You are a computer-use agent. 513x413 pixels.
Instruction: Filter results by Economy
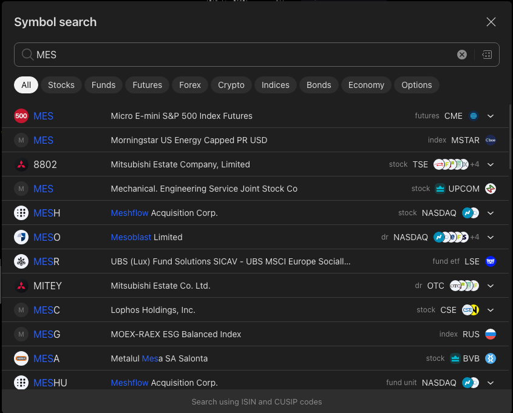pos(366,85)
